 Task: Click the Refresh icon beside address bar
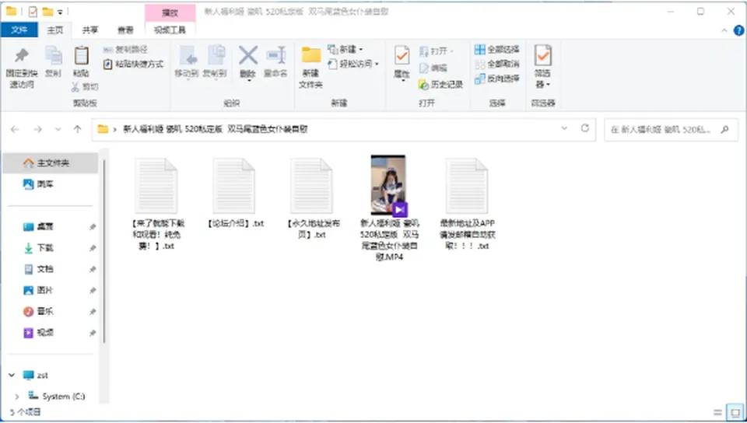585,128
